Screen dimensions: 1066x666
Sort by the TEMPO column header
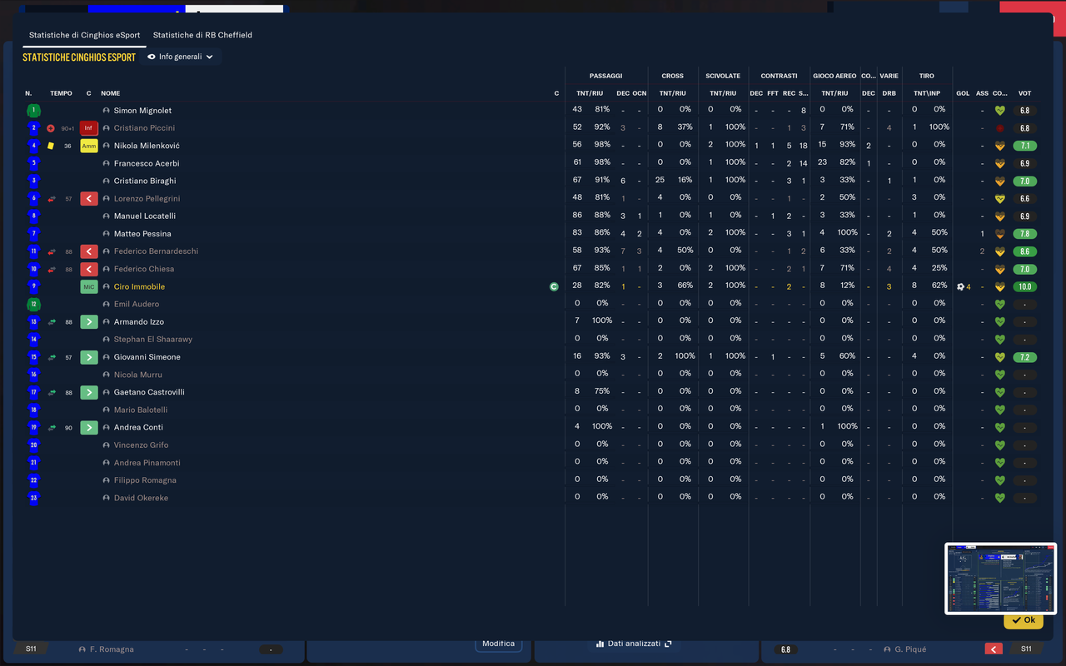pos(61,93)
